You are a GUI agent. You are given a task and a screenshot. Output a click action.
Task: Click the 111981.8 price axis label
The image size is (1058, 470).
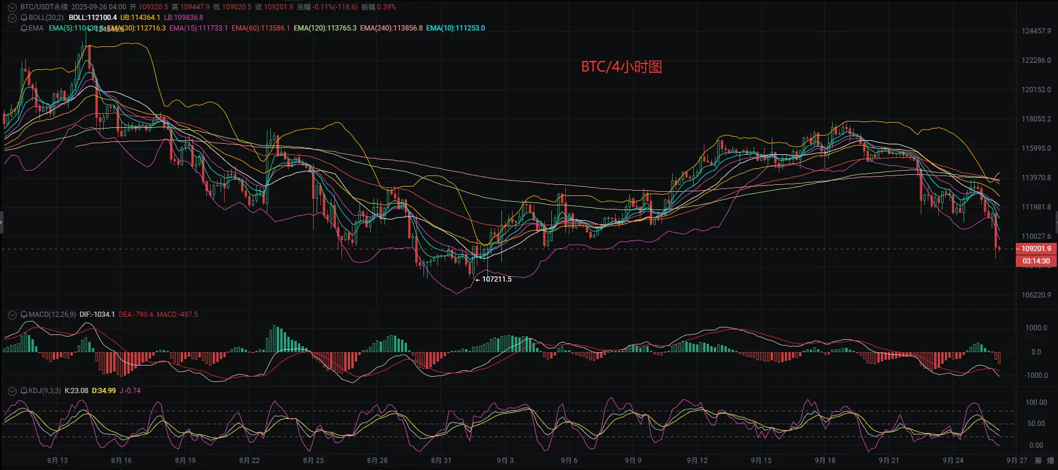pos(1036,207)
